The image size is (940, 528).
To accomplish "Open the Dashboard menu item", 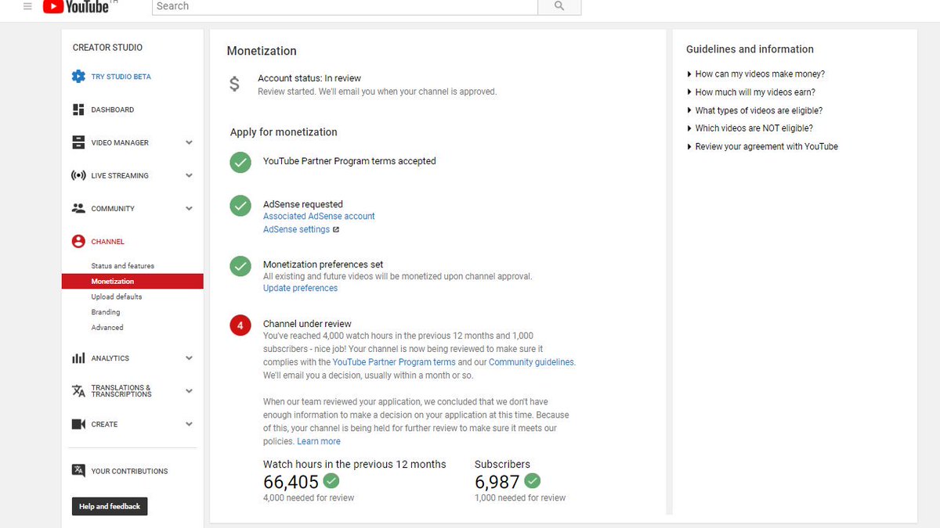I will pos(113,110).
